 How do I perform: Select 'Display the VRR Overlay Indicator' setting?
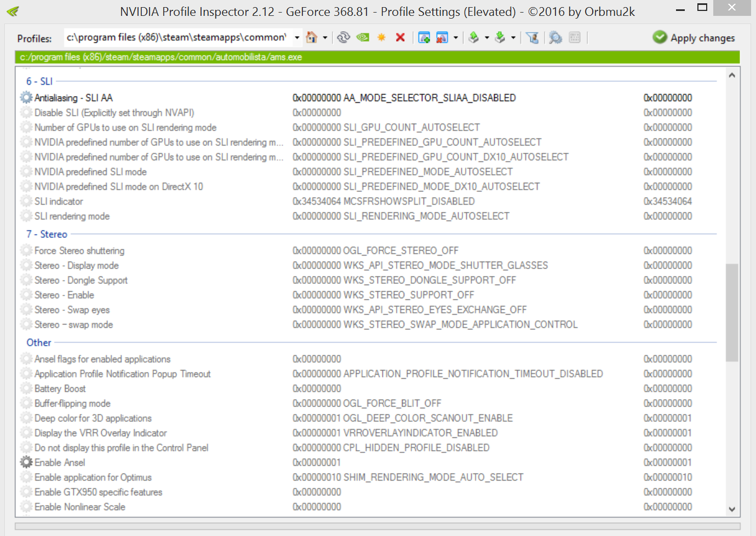(x=101, y=433)
